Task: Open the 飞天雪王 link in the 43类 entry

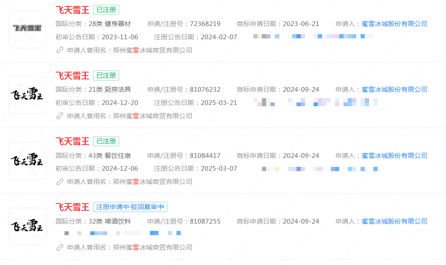Action: coord(71,141)
